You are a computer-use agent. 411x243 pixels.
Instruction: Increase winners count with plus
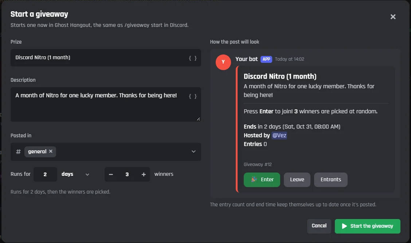click(144, 174)
